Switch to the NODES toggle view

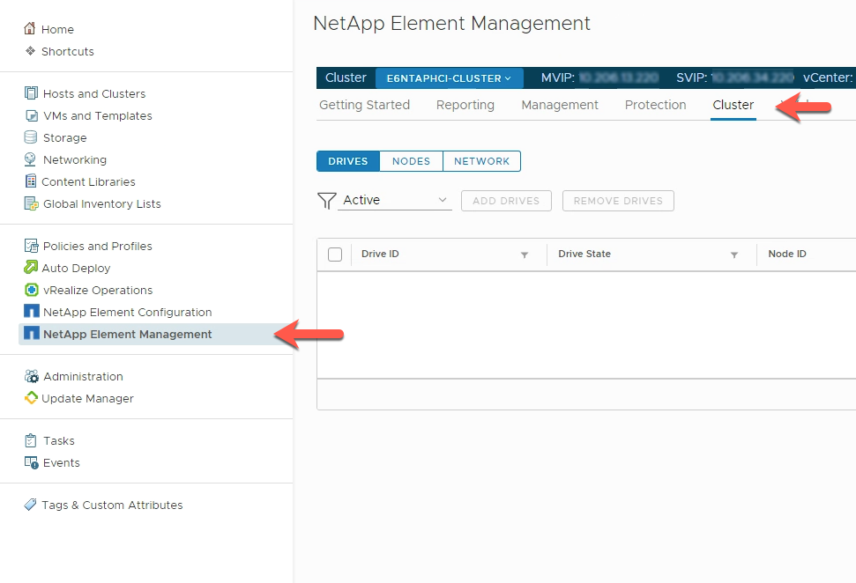411,161
